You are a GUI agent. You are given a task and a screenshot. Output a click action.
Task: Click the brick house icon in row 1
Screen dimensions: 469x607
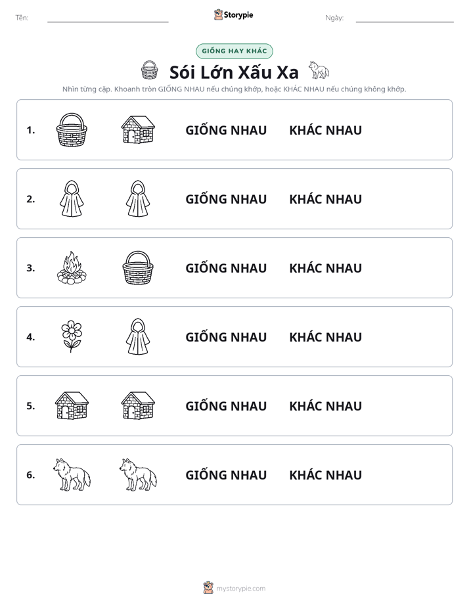[x=138, y=129]
